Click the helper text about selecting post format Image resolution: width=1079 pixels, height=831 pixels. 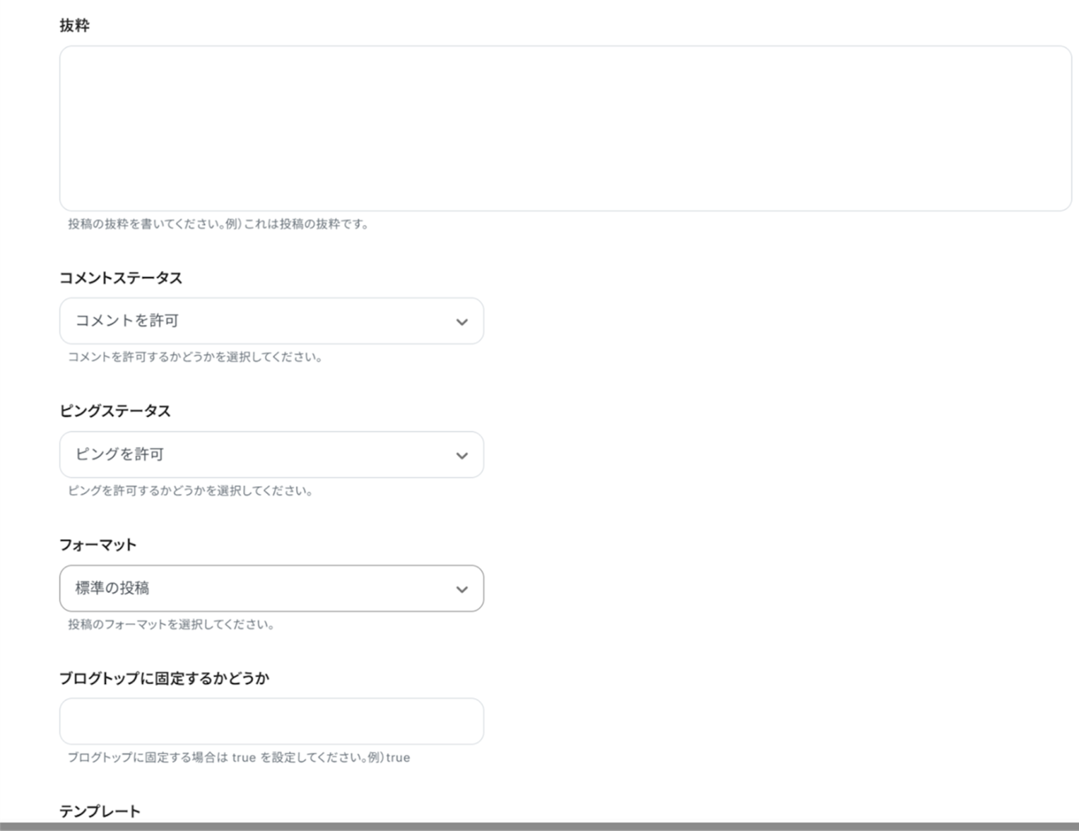click(171, 624)
